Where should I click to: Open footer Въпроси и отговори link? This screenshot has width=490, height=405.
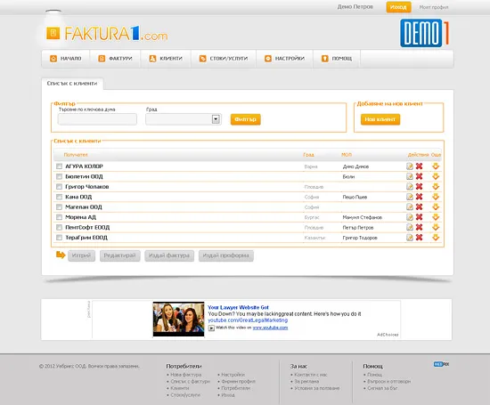click(388, 381)
